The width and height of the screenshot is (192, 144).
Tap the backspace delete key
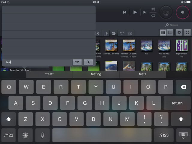[183, 87]
